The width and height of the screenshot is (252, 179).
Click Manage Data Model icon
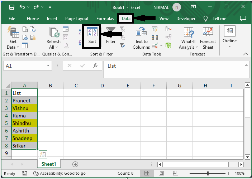[x=168, y=45]
